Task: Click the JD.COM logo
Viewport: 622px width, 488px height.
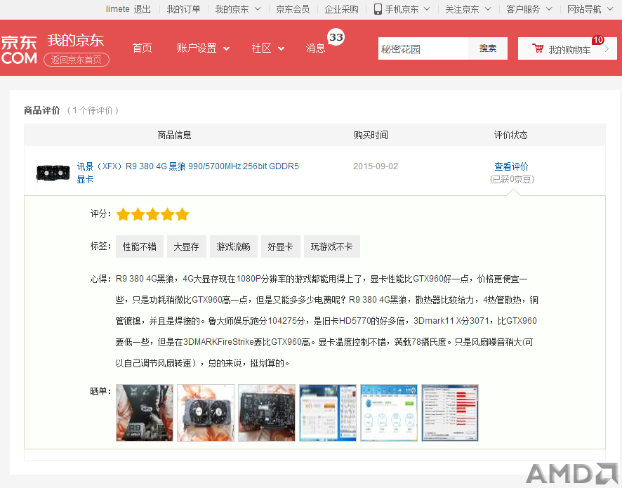Action: [19, 50]
